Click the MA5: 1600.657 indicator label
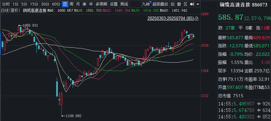This screenshot has width=271, height=121. (60, 10)
